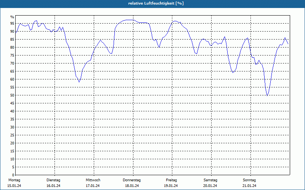The width and height of the screenshot is (305, 190).
Task: Select the Dienstag day label
Action: 53,180
